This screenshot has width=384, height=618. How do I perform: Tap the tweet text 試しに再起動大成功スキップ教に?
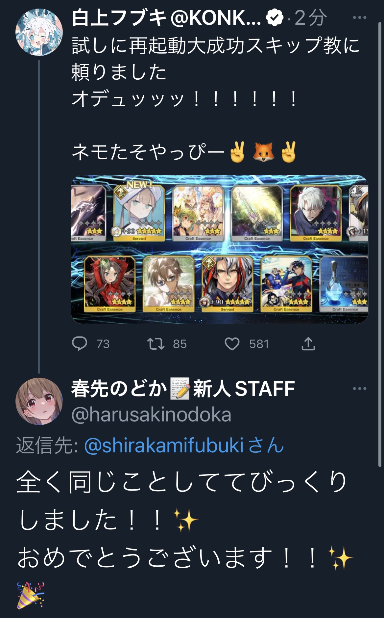[216, 45]
